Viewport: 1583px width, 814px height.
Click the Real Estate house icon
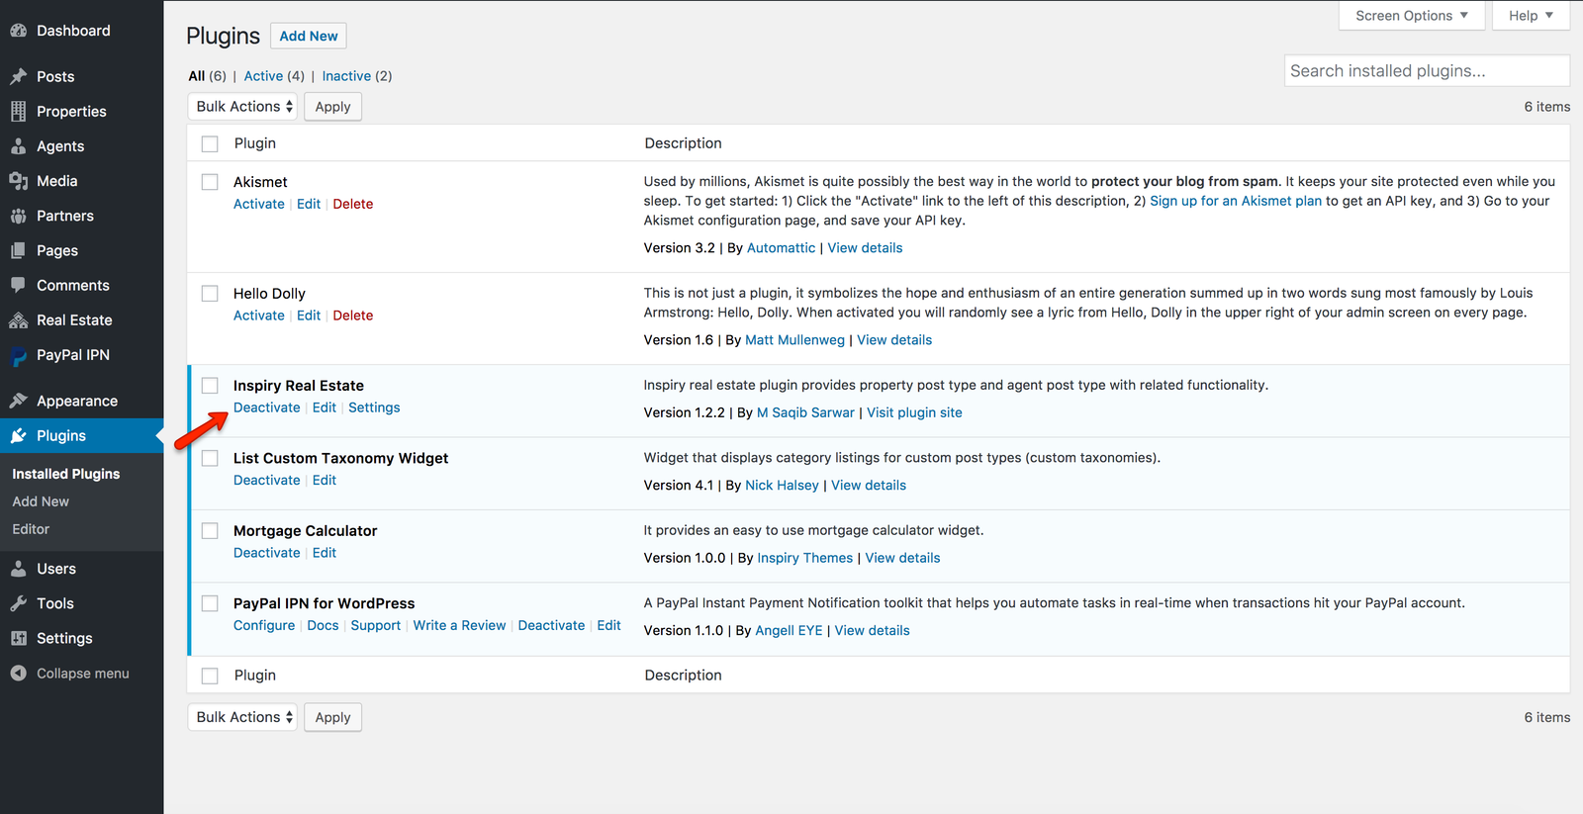18,320
